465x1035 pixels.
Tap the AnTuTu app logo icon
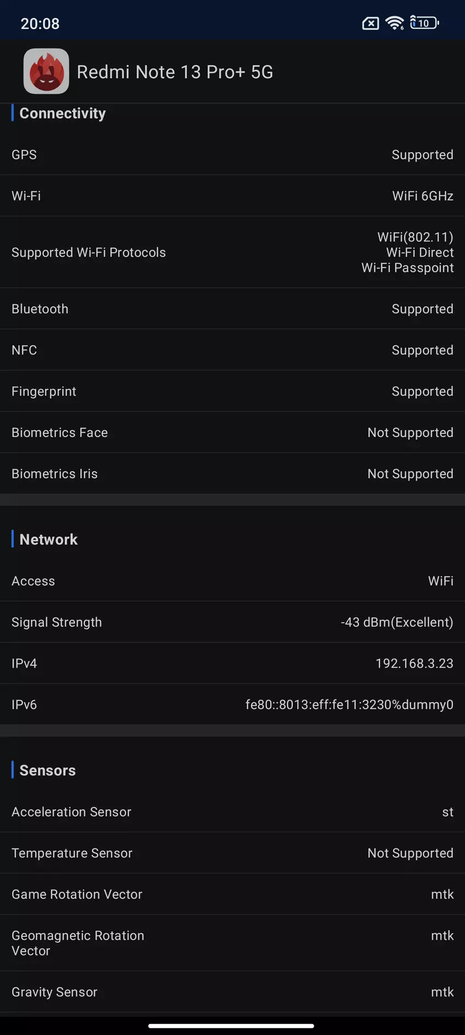coord(46,71)
